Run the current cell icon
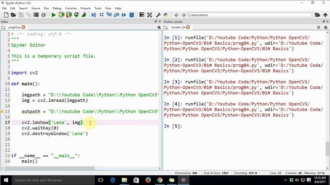The width and height of the screenshot is (330, 185). [61, 15]
